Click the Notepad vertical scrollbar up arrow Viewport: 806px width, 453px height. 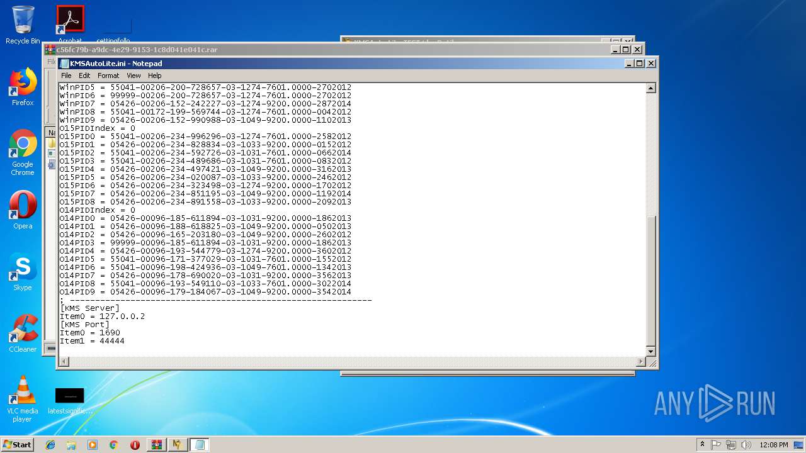click(x=651, y=88)
